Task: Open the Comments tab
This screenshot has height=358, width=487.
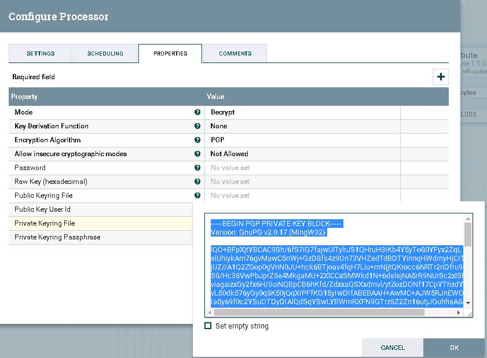Action: click(235, 53)
